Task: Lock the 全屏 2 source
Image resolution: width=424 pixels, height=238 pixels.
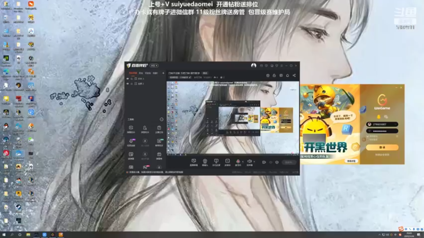Action: (131, 84)
